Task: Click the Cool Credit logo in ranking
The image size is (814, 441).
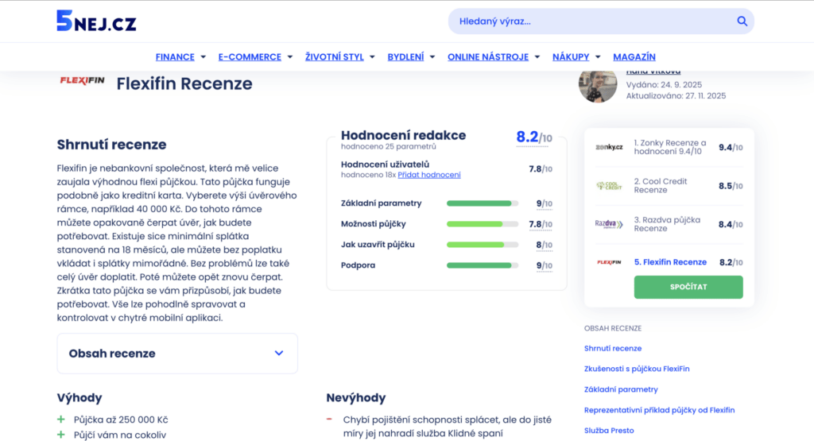Action: (609, 186)
